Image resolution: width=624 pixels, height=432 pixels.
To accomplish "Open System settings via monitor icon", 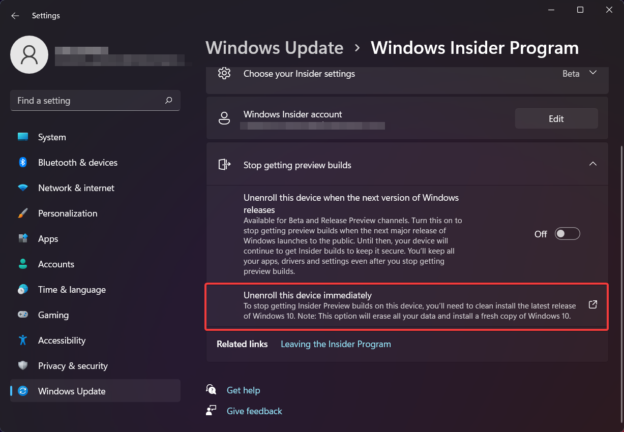I will [23, 137].
